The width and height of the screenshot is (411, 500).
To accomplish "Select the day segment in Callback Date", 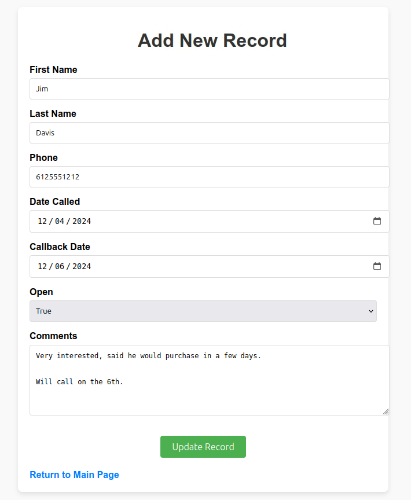I will coord(61,266).
